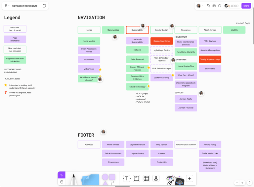This screenshot has width=254, height=187.
Task: Click the star next to Energy Efficient Features
Action: [x=148, y=68]
